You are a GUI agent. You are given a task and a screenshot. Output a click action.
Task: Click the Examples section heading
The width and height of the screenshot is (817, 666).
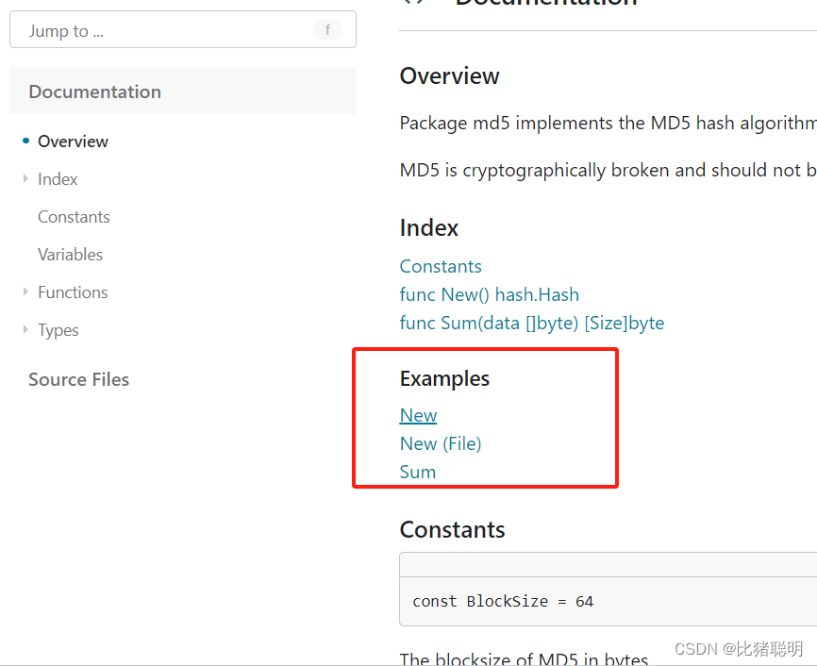pyautogui.click(x=444, y=378)
